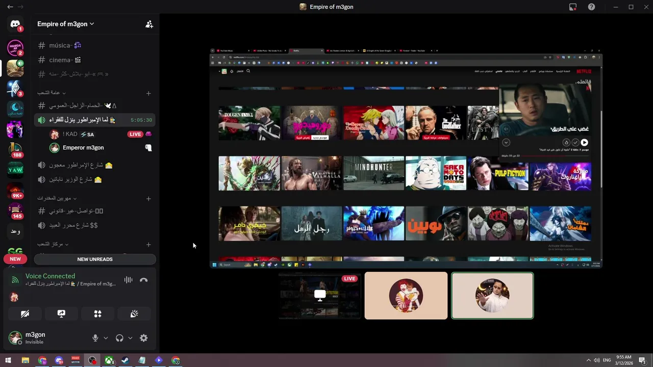Open Windows Start menu

(x=8, y=360)
